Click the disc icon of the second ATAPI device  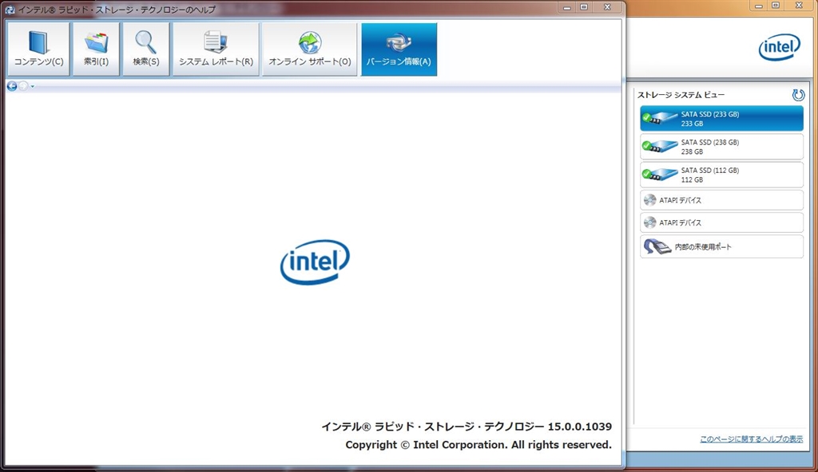pos(650,222)
